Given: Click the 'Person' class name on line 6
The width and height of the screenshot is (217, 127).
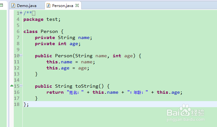Looking at the screenshot, I should tap(49, 32).
